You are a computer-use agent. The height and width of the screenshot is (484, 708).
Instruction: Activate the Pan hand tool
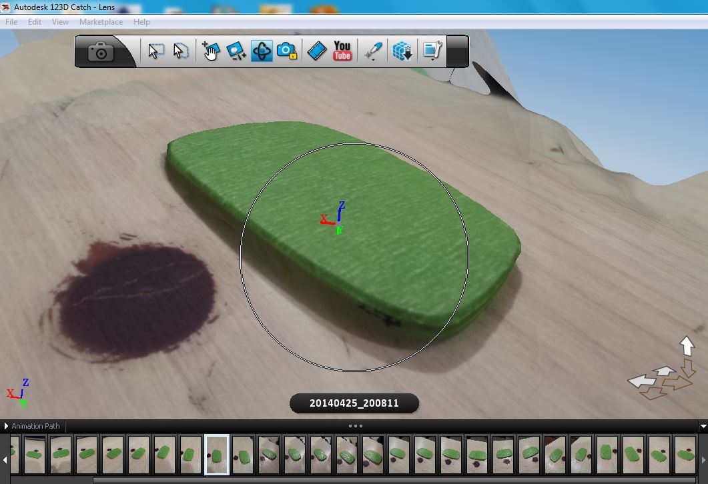pos(210,51)
